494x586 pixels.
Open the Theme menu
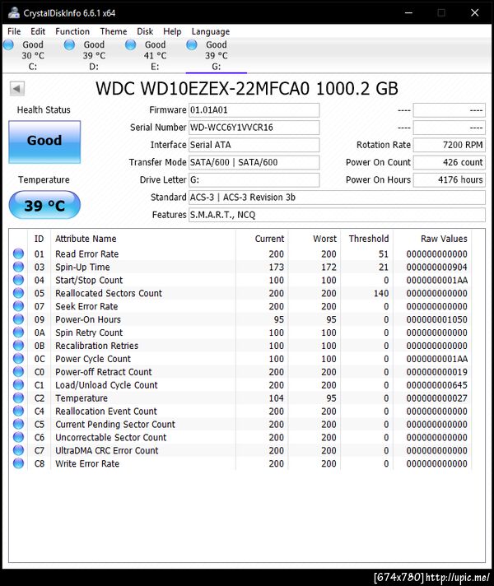point(114,31)
